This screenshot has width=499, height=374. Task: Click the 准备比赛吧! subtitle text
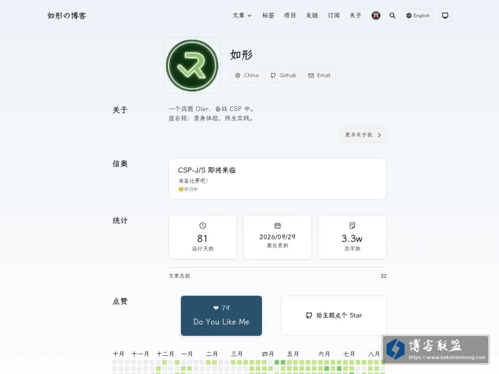click(193, 181)
